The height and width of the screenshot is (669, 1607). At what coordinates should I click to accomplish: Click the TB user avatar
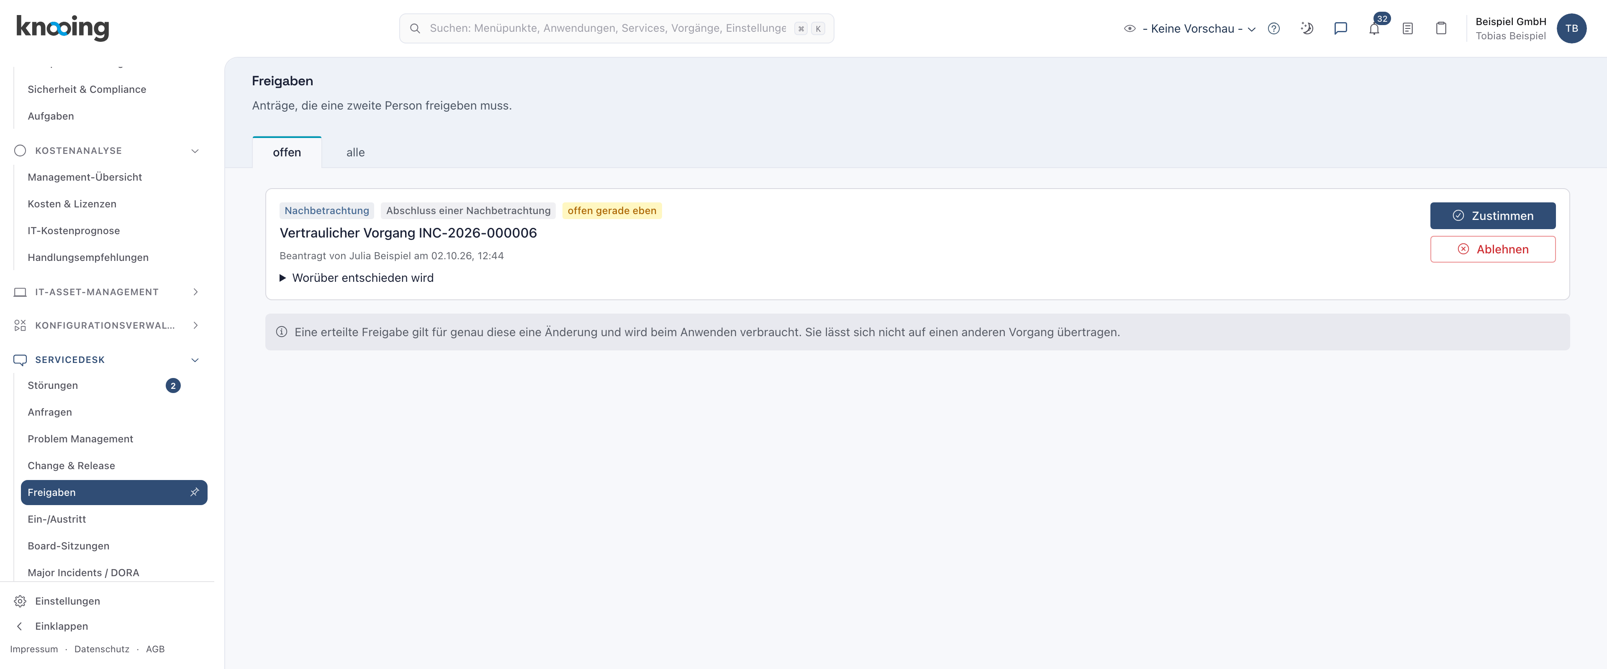click(x=1571, y=29)
